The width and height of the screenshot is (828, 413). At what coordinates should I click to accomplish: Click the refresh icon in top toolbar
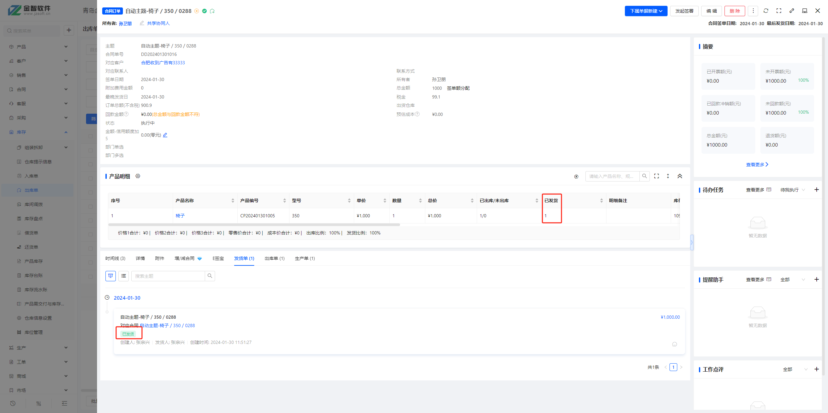point(766,11)
